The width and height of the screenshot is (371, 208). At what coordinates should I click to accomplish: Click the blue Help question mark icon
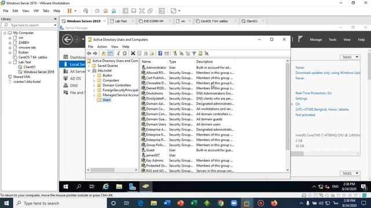pyautogui.click(x=160, y=54)
